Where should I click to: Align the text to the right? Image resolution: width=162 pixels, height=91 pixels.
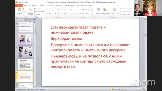tap(80, 13)
